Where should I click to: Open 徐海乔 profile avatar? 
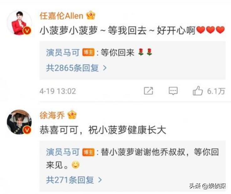[x=19, y=122]
